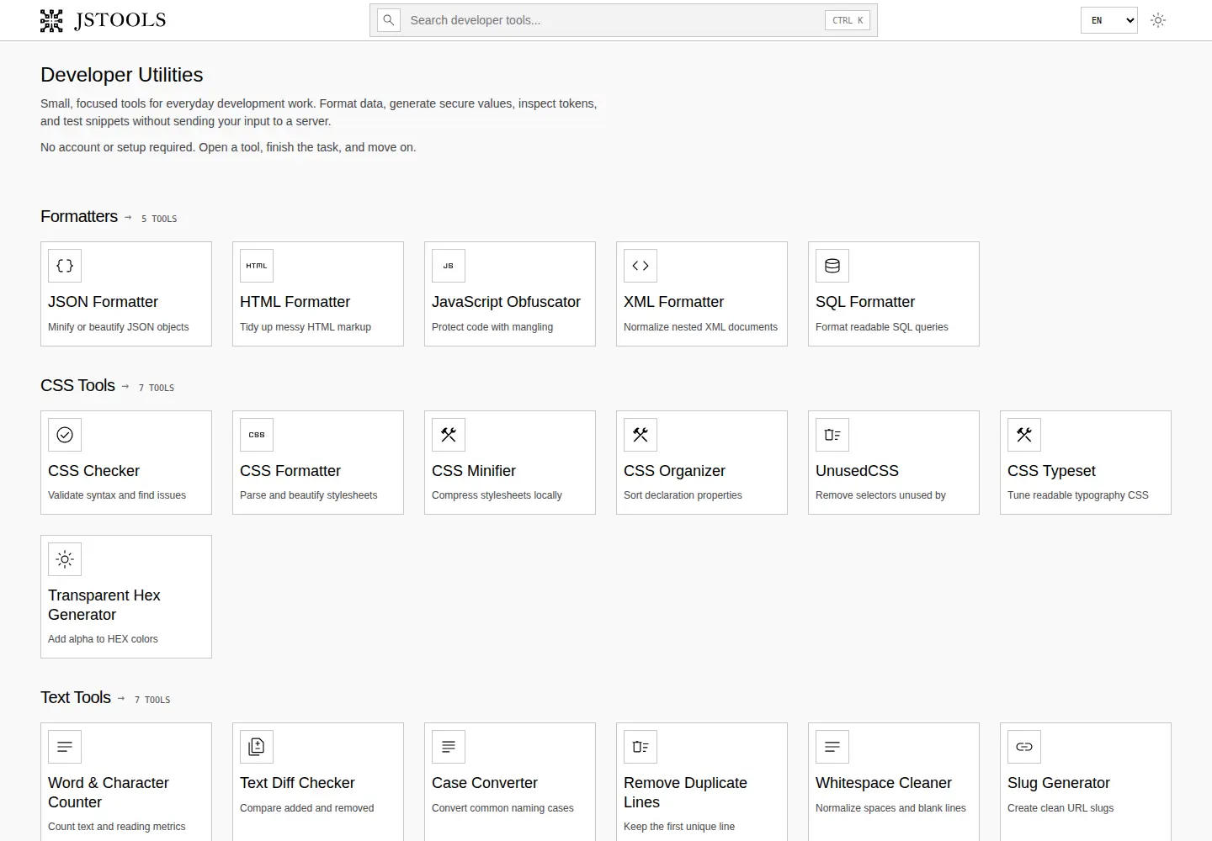Viewport: 1212px width, 841px height.
Task: Click the arrow beside CSS Tools heading
Action: 125,387
